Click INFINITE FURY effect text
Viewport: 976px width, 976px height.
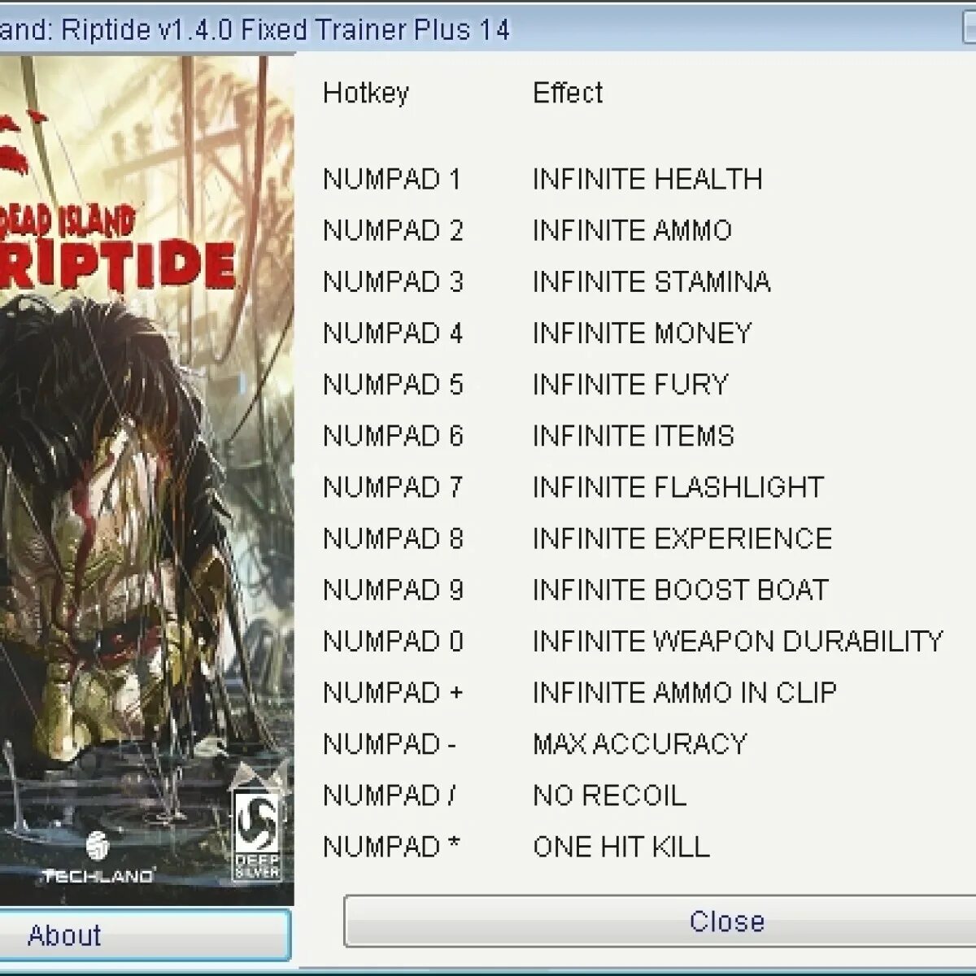[631, 384]
